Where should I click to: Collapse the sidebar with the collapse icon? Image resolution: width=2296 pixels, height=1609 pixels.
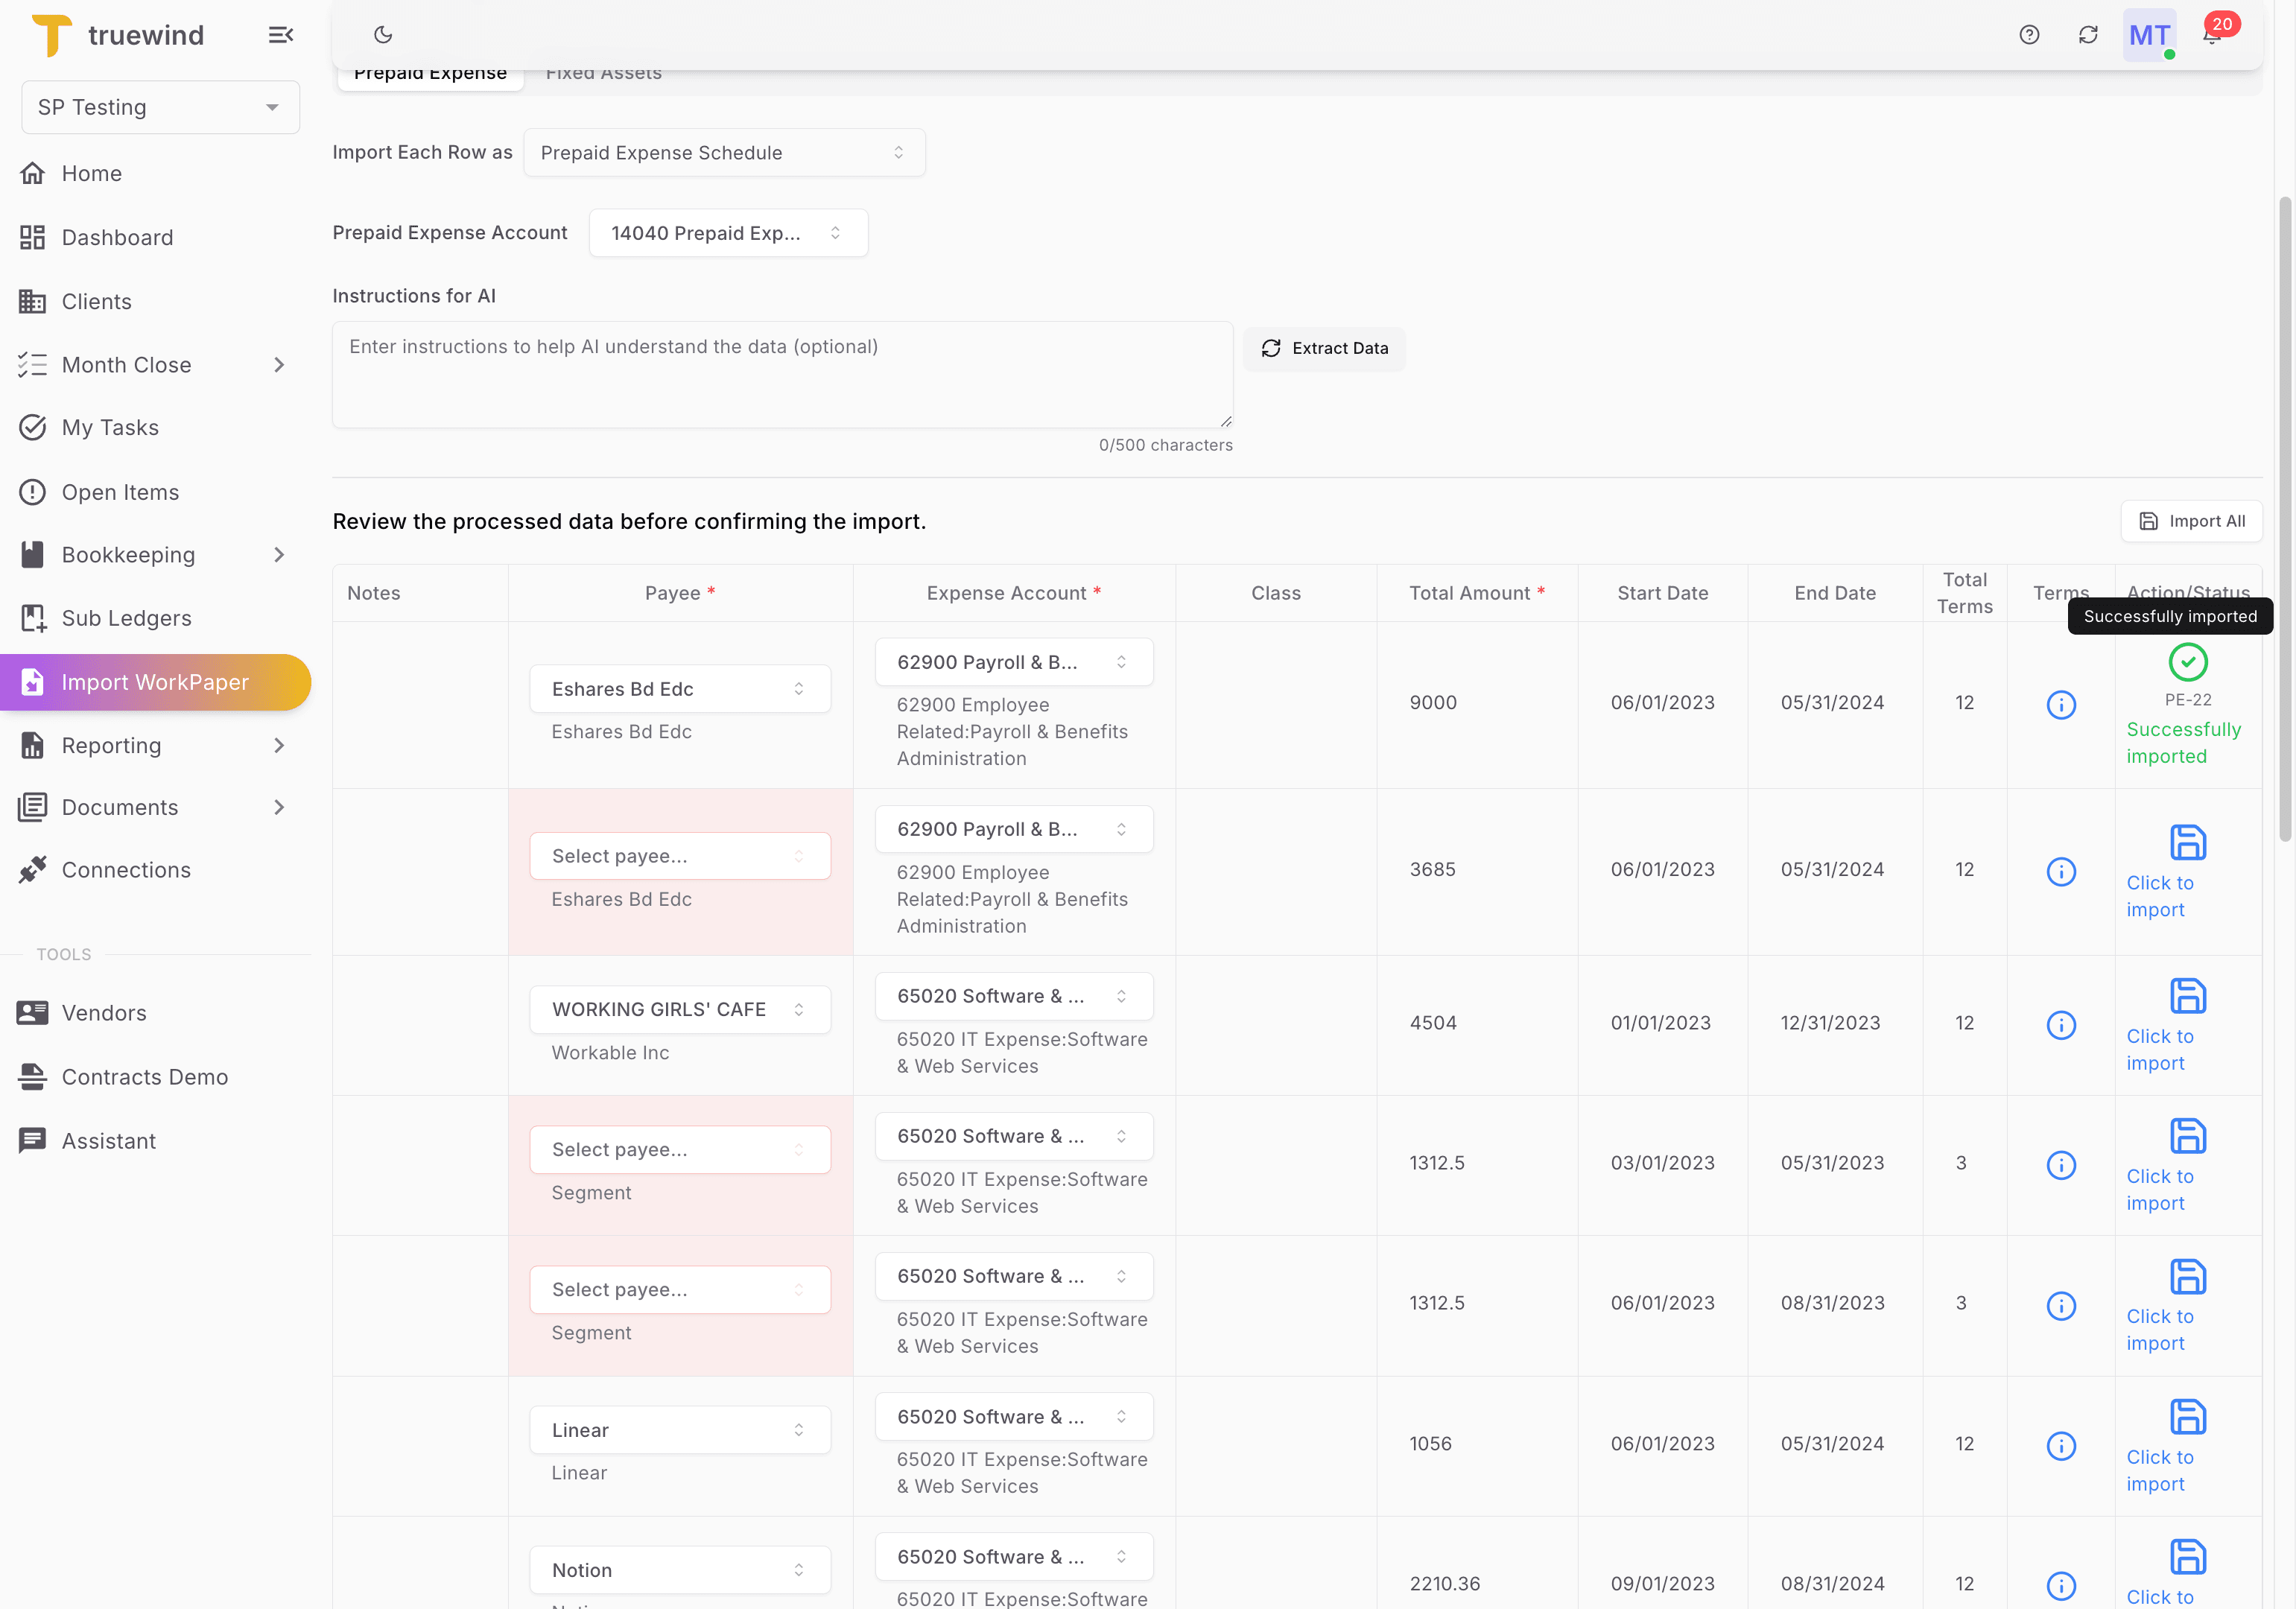click(281, 35)
